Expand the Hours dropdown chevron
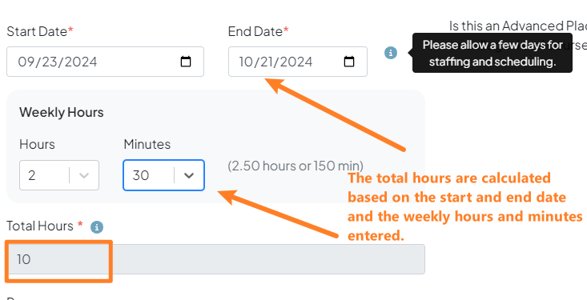This screenshot has height=300, width=587. [x=84, y=175]
